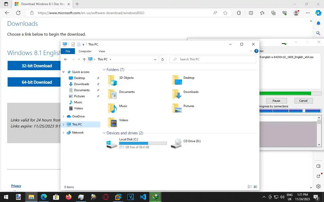
Task: Switch to Details view layout
Action: tap(250, 187)
